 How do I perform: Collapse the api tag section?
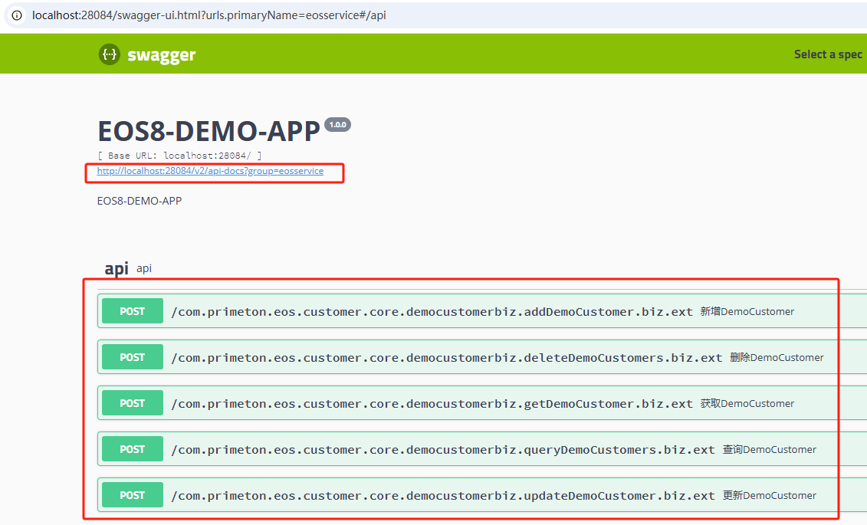click(x=117, y=268)
